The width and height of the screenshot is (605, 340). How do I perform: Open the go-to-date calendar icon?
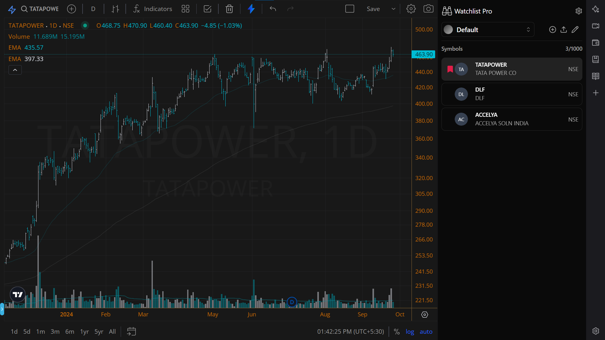pos(131,331)
